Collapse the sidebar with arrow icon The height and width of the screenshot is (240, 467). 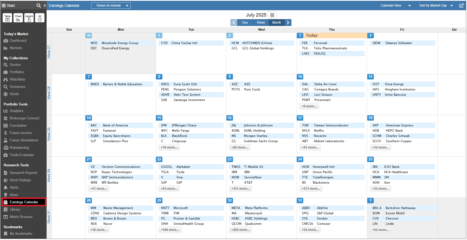[44, 6]
